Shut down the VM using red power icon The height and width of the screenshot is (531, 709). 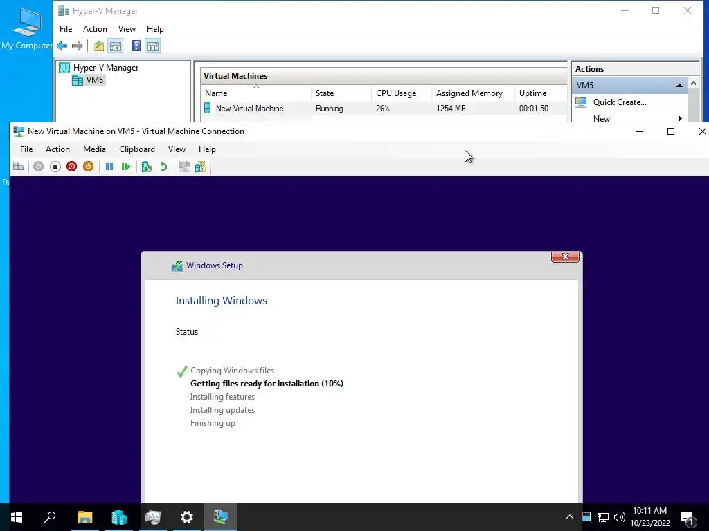point(71,167)
